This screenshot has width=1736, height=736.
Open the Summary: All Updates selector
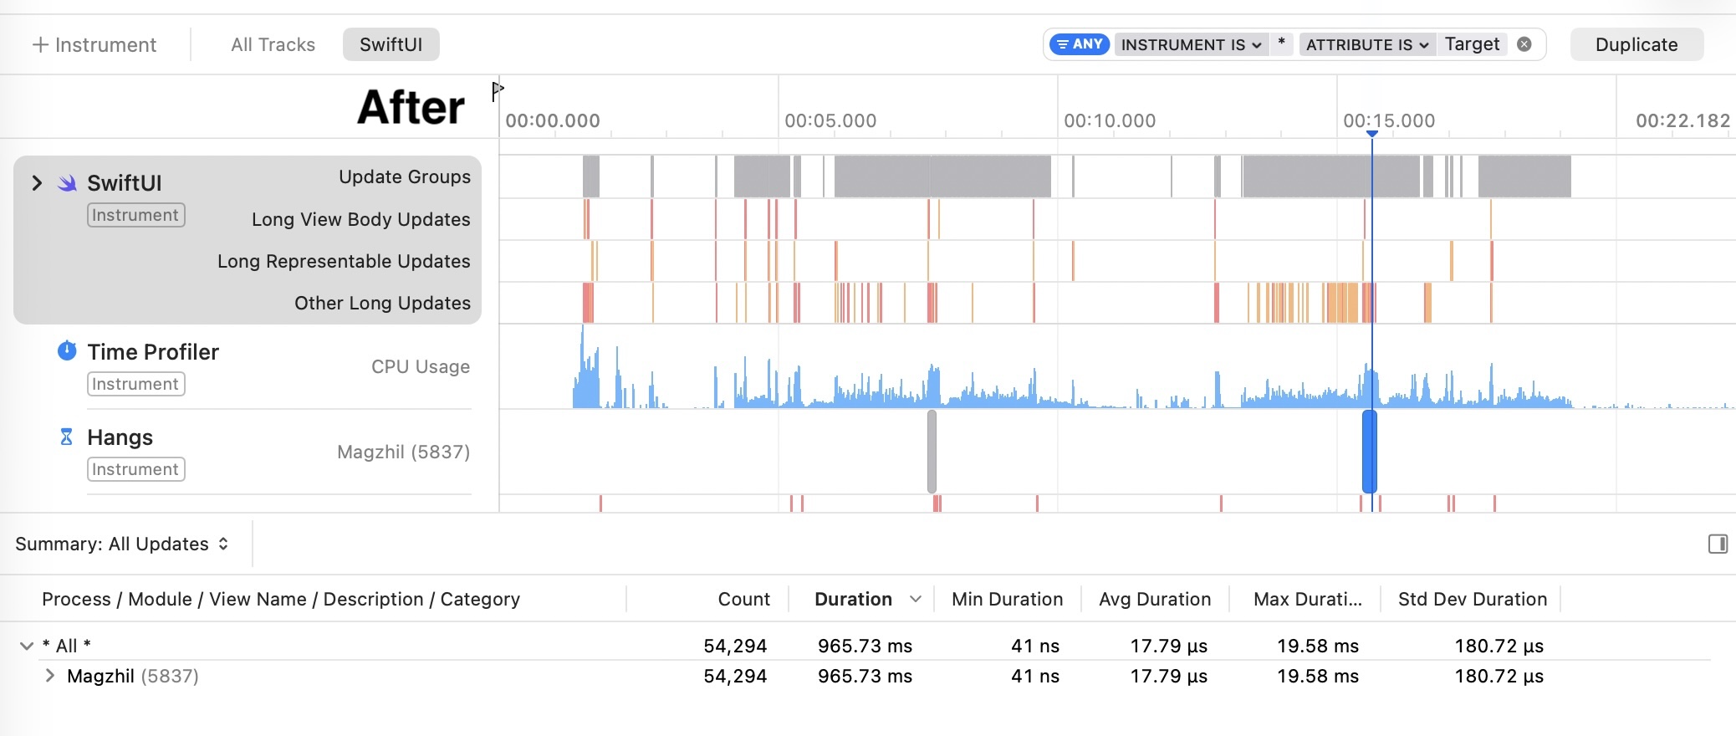(x=122, y=544)
